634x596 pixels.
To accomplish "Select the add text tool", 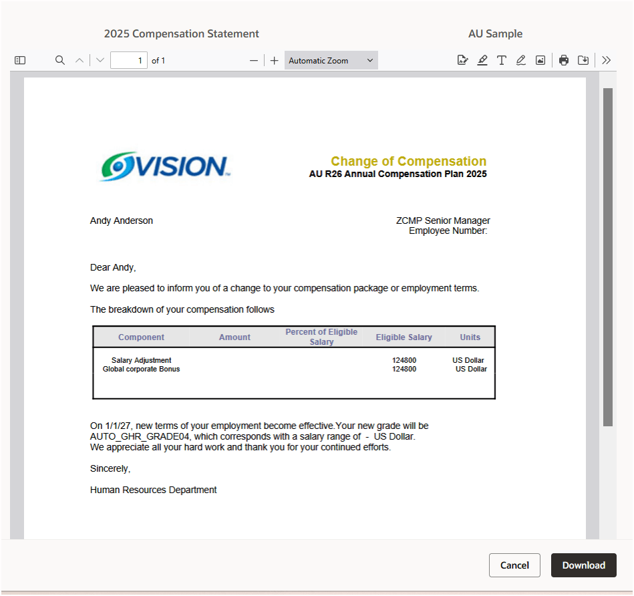I will point(501,60).
